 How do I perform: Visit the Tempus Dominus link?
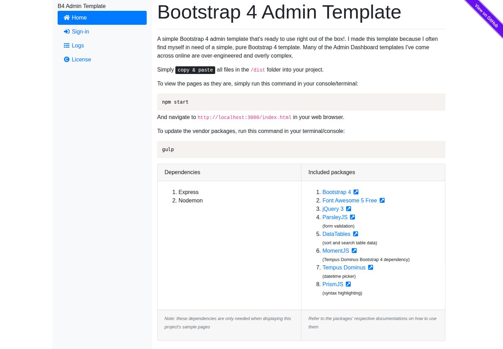[344, 267]
